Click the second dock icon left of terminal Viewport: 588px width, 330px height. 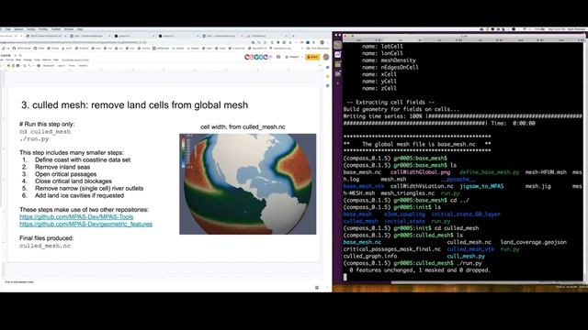coord(337,55)
